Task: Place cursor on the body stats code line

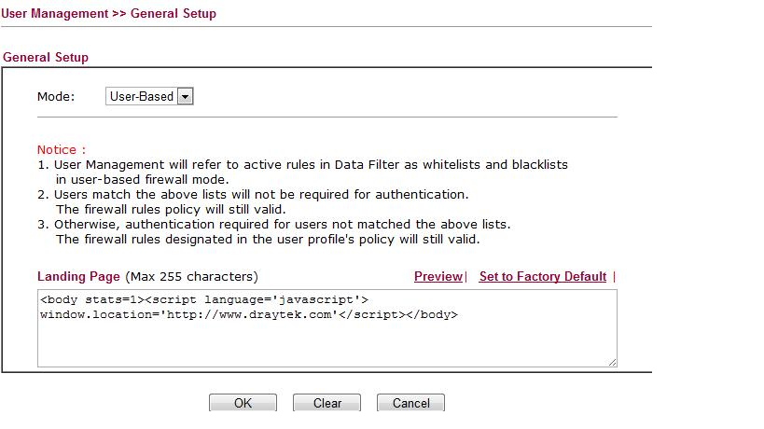Action: tap(205, 299)
